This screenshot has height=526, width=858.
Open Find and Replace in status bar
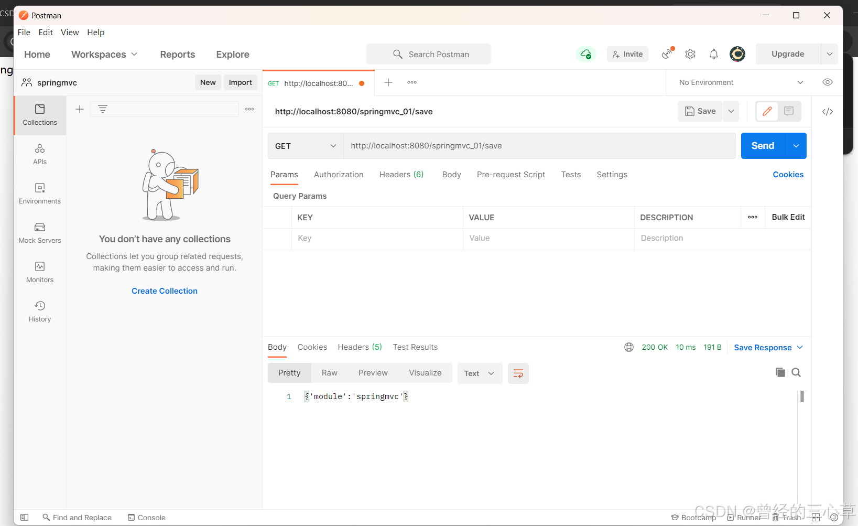77,518
